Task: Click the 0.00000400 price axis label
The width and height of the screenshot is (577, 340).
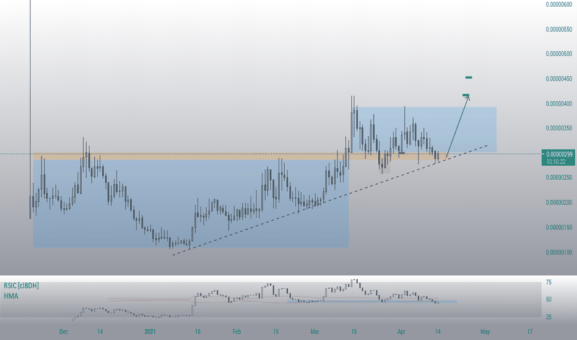Action: pos(559,104)
